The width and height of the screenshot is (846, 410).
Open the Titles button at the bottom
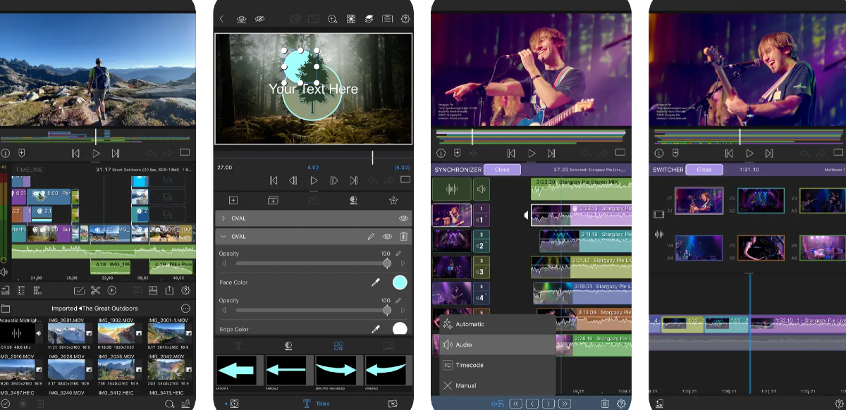[316, 404]
